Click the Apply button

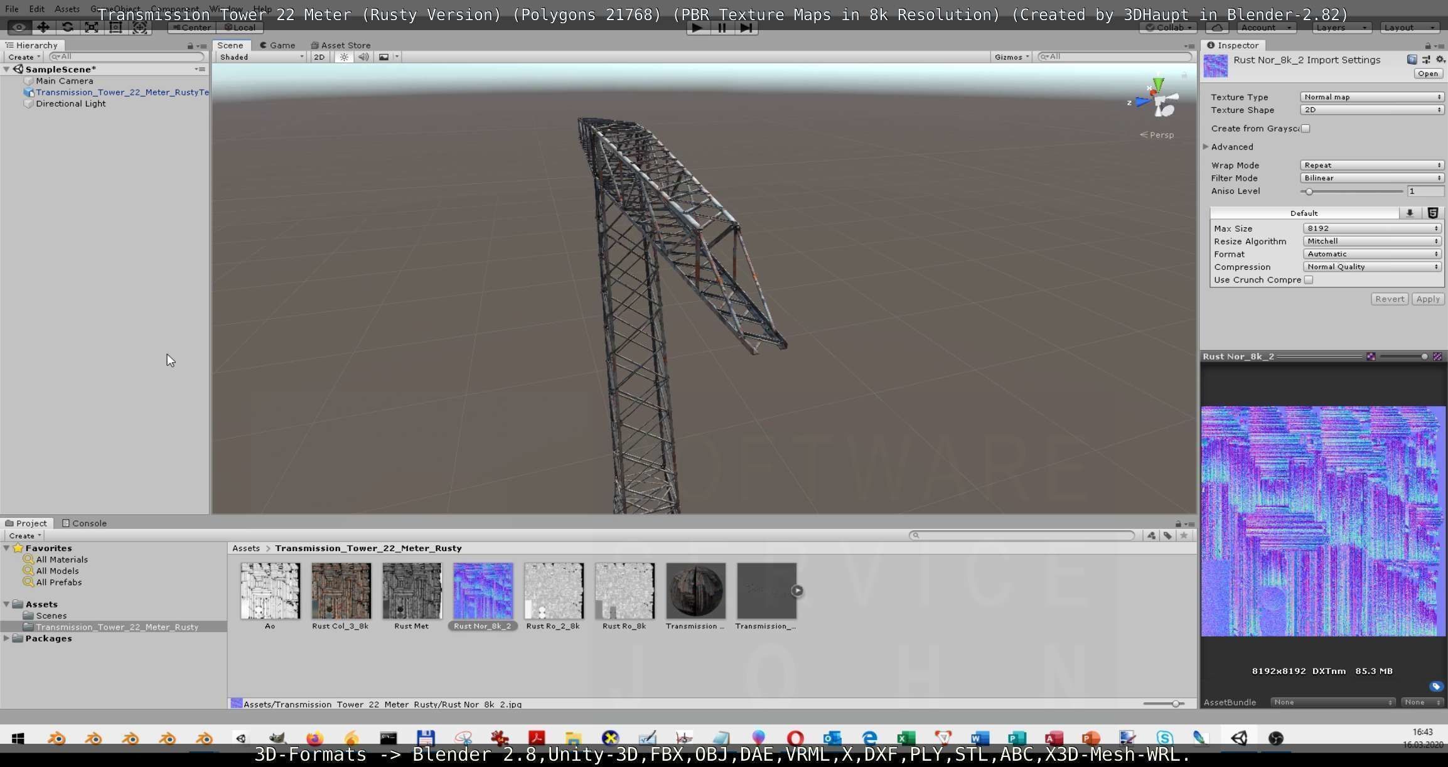pos(1427,299)
